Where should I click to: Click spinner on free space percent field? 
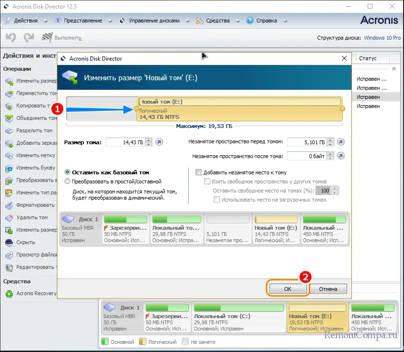pyautogui.click(x=334, y=191)
